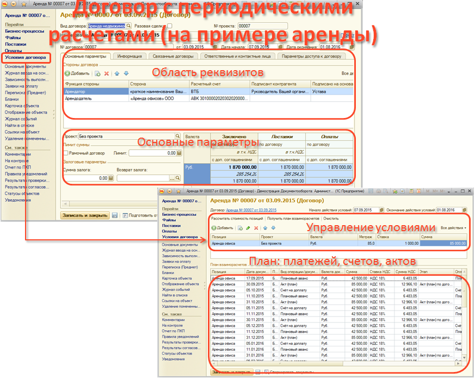The width and height of the screenshot is (475, 378).
Task: Click the green pencil edit icon in conditions toolbar
Action: 248,228
